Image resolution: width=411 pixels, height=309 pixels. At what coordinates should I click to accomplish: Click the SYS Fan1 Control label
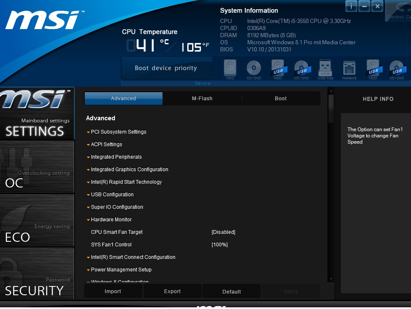pos(111,245)
